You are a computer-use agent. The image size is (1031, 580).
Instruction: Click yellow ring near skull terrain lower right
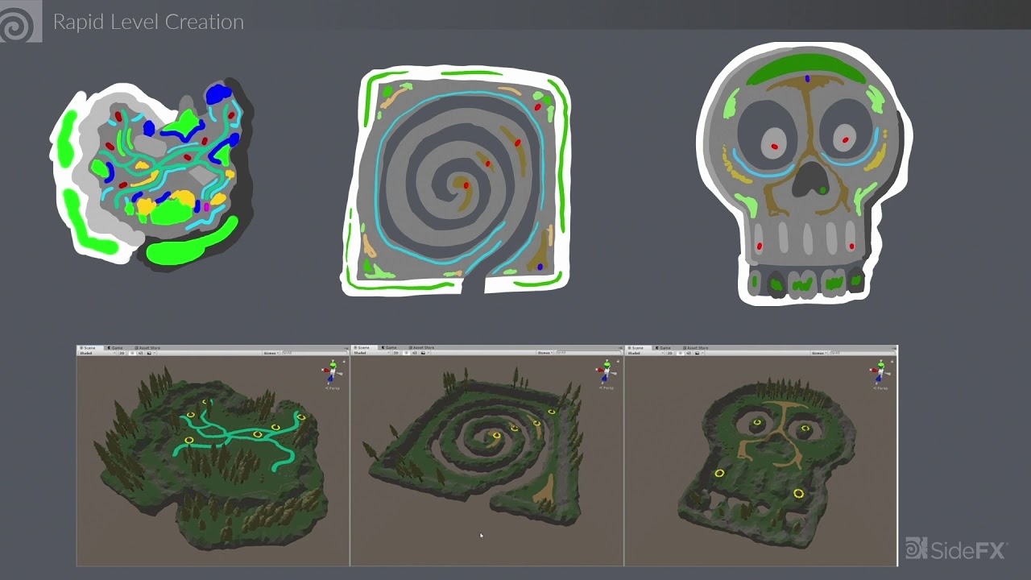click(799, 493)
